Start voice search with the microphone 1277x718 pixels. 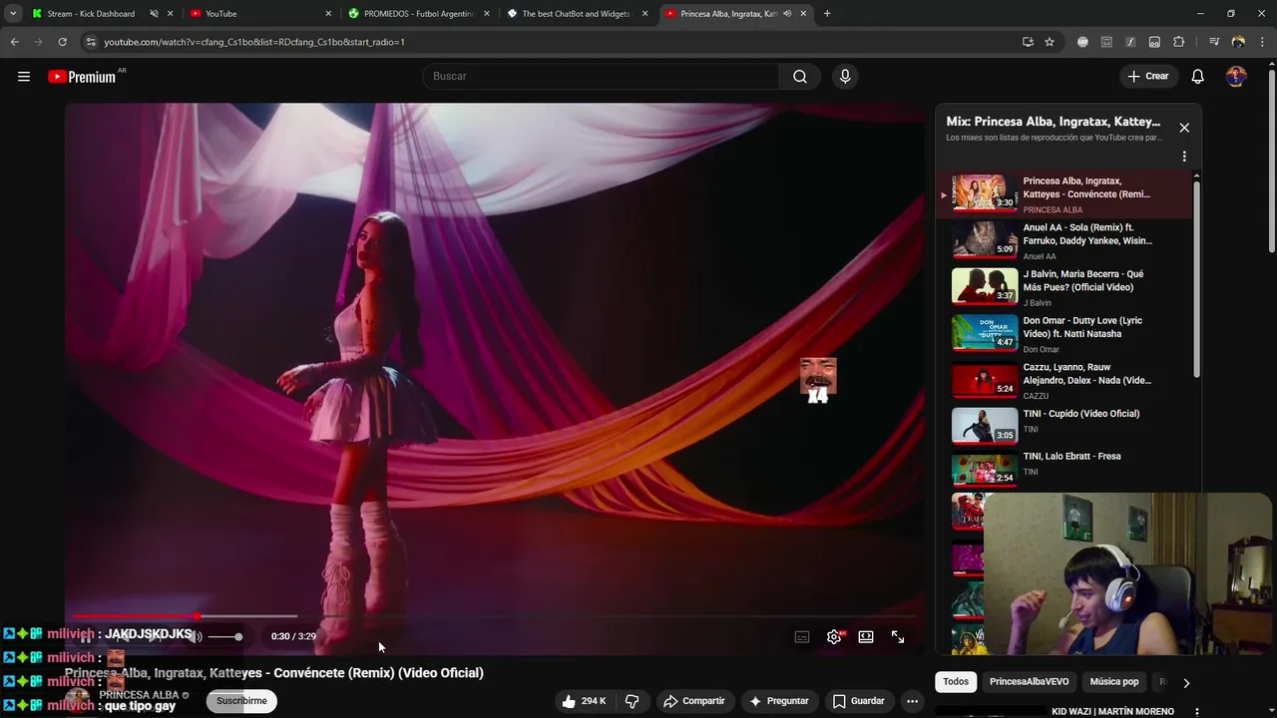tap(845, 77)
